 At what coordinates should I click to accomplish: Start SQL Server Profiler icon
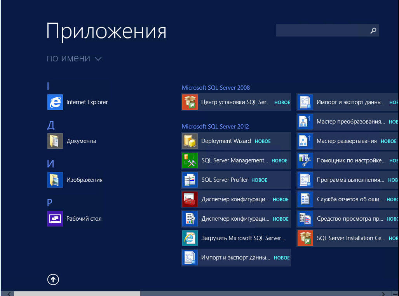190,180
